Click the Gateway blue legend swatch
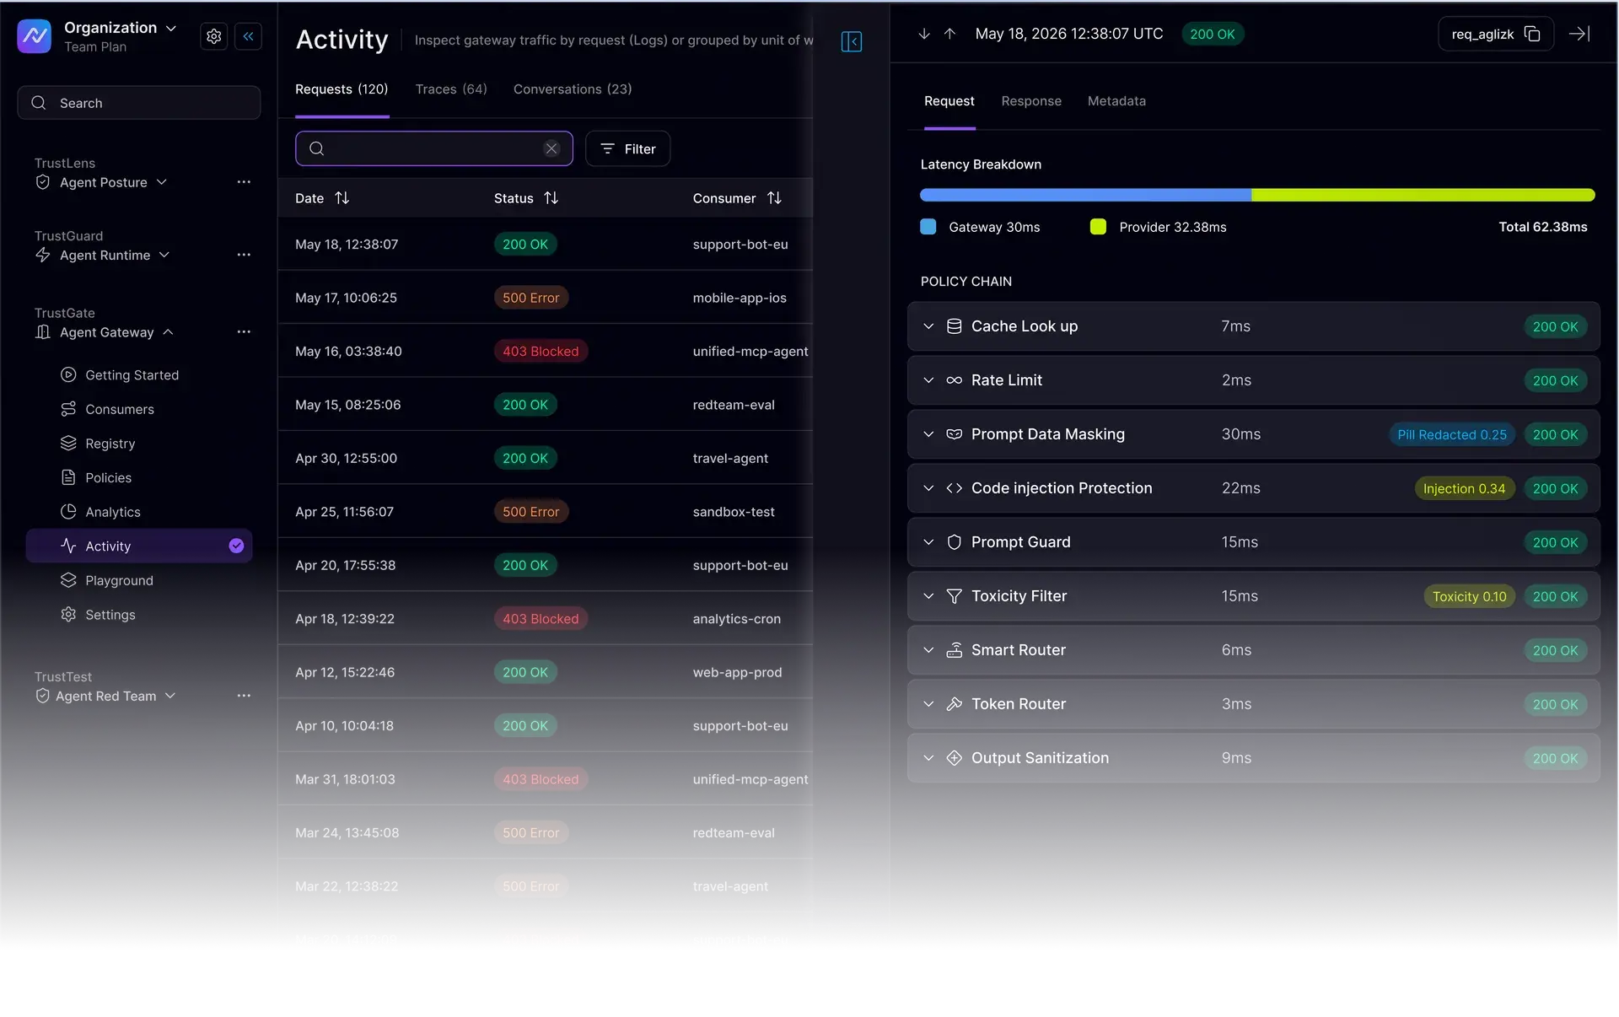Screen dimensions: 1619x1017 click(x=928, y=227)
